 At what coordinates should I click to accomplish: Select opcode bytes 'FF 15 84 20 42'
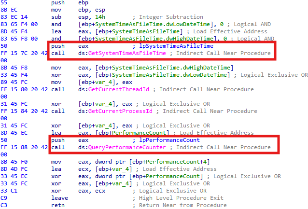point(24,111)
